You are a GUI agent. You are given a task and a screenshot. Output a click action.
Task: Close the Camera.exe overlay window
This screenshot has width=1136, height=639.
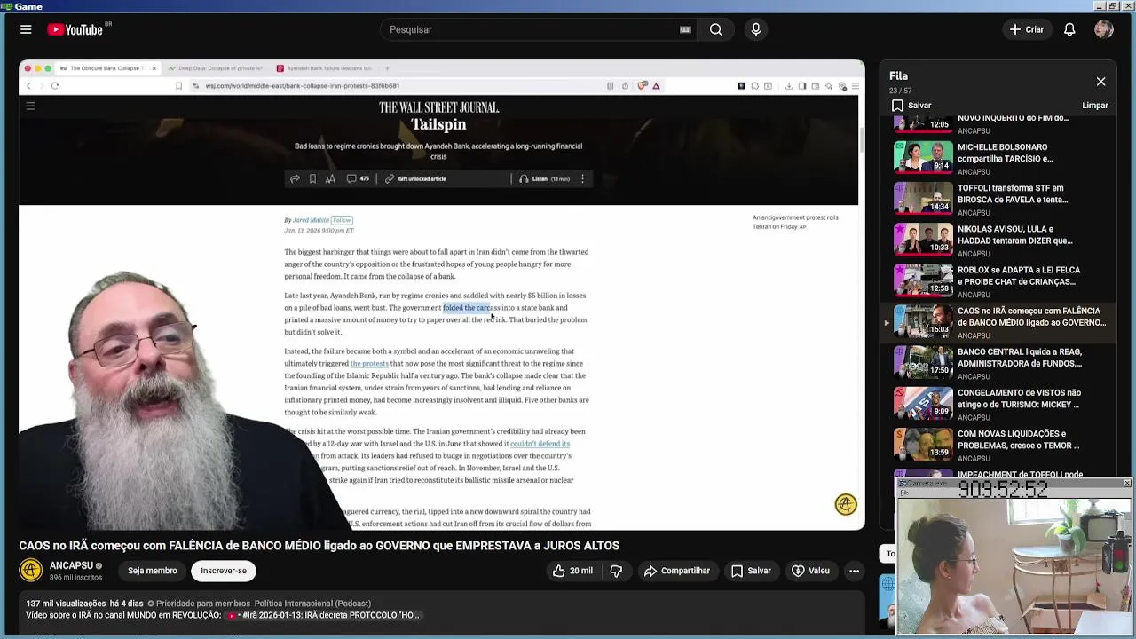click(1126, 483)
